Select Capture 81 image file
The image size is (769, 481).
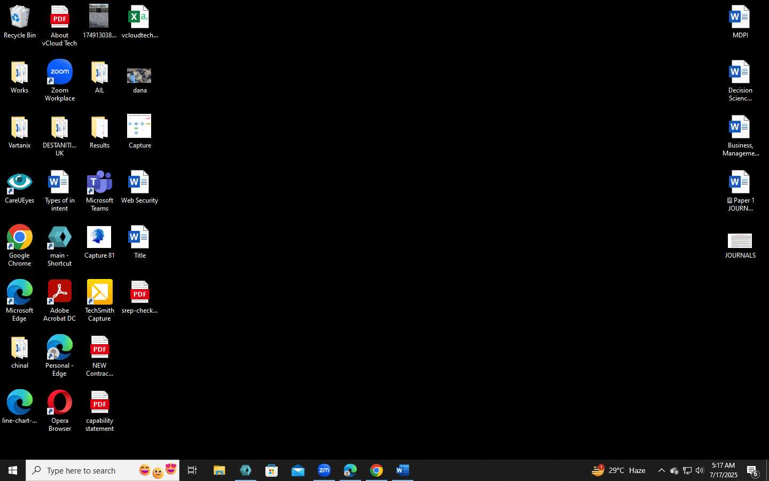tap(99, 243)
